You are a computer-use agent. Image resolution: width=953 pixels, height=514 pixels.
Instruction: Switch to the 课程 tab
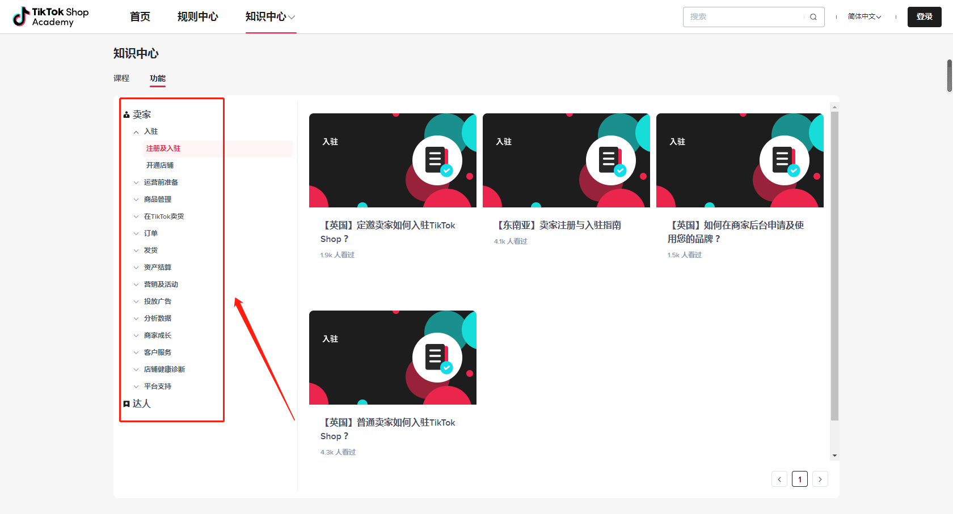[x=121, y=78]
